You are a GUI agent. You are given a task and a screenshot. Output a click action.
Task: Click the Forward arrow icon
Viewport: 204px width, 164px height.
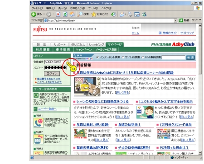(49, 14)
